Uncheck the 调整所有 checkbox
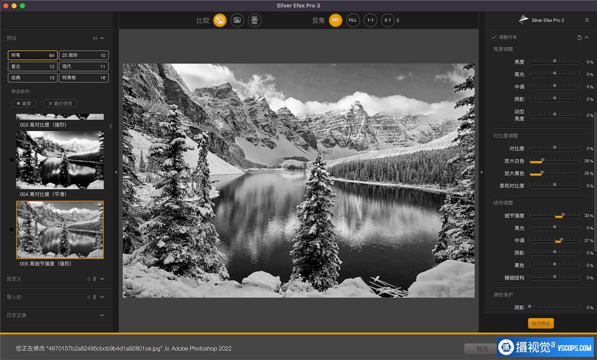597x360 pixels. [494, 37]
